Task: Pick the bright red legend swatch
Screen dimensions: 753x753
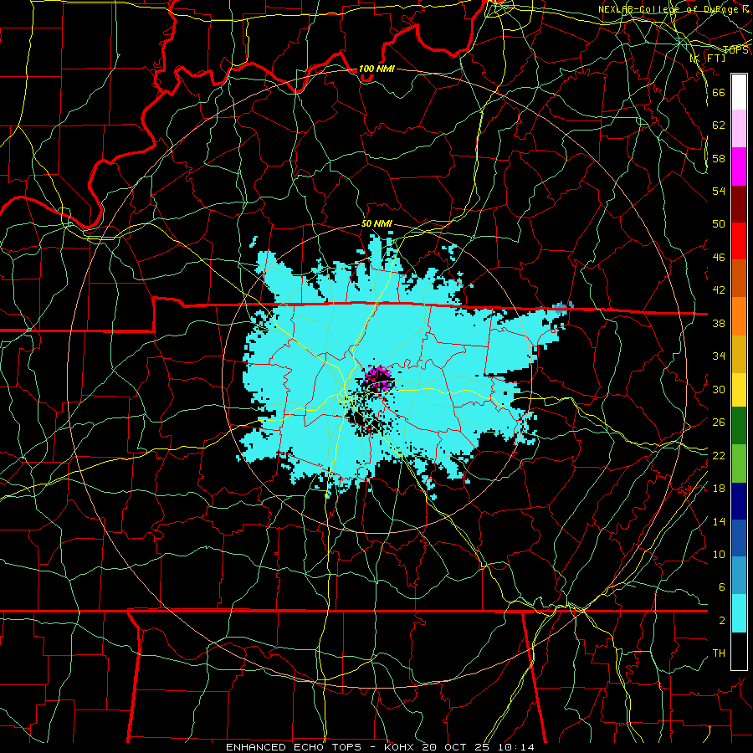Action: pos(739,241)
